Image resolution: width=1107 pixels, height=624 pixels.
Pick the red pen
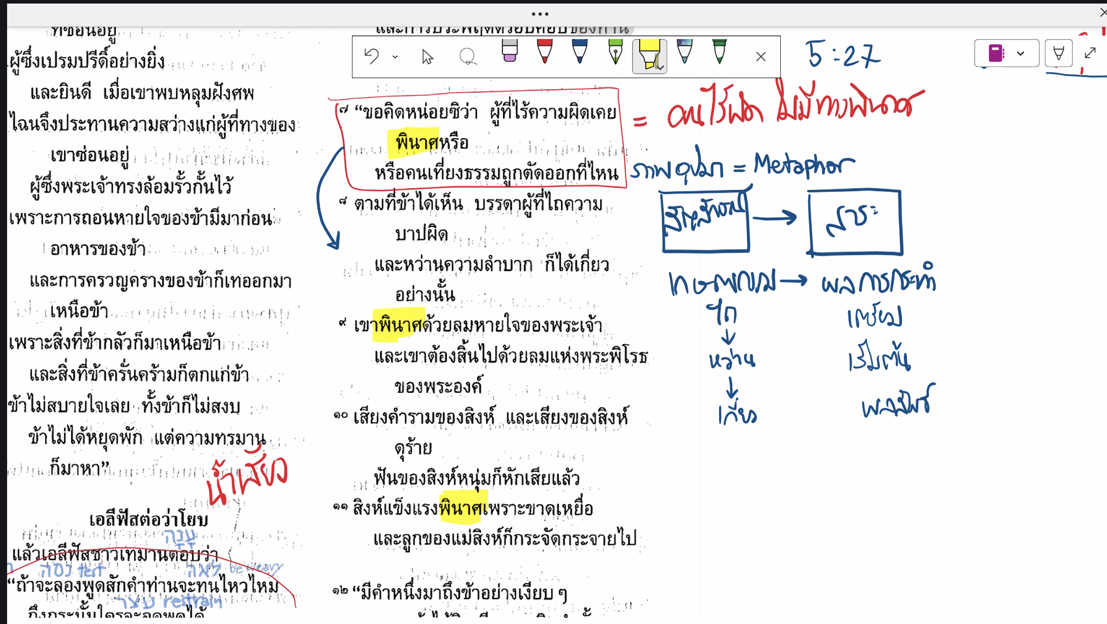pyautogui.click(x=545, y=51)
